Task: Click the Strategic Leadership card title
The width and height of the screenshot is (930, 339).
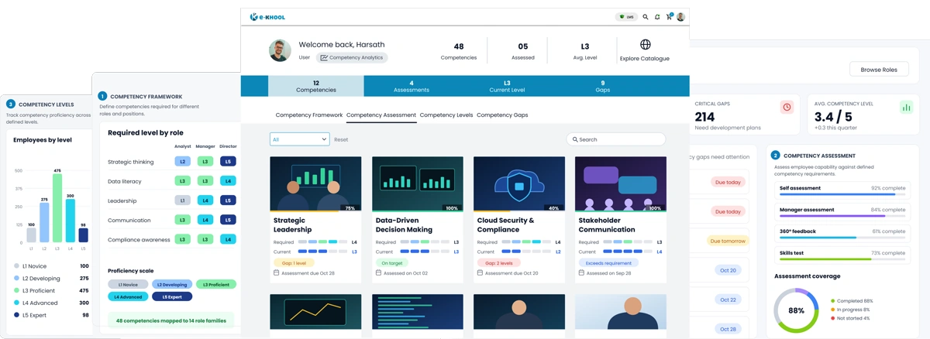Action: [x=293, y=224]
